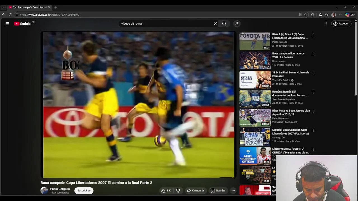Click the address bar URL
This screenshot has width=358, height=201.
point(50,15)
